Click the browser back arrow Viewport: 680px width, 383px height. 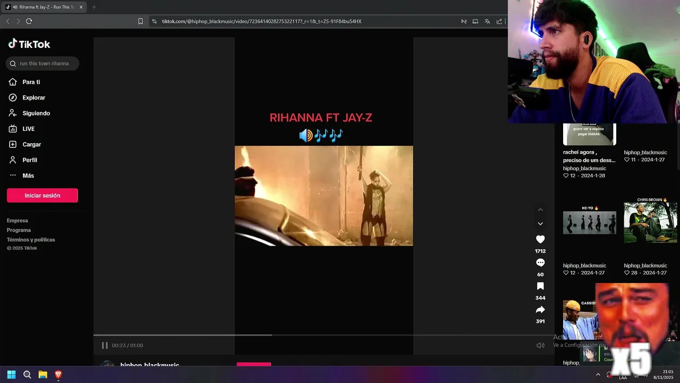click(7, 21)
